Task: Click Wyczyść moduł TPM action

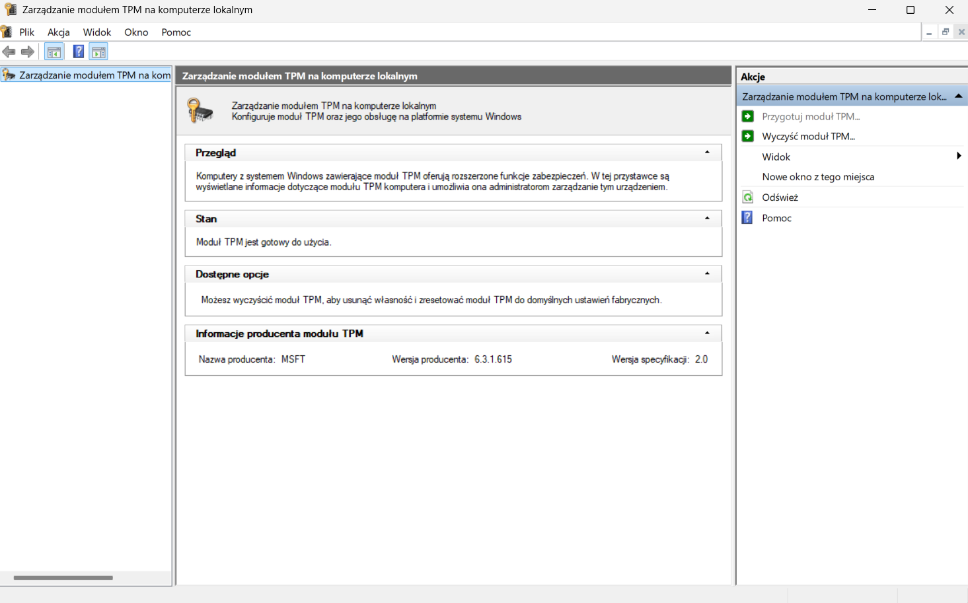Action: 808,136
